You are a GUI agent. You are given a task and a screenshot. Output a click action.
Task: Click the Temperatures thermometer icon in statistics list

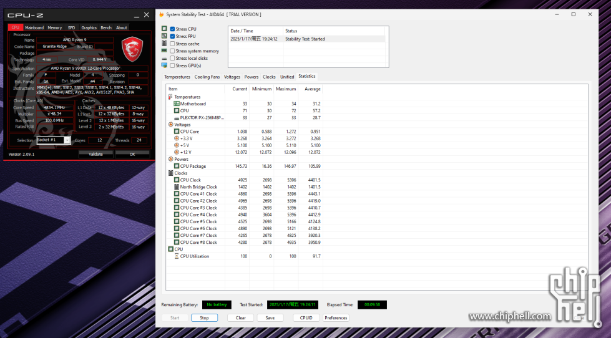170,97
